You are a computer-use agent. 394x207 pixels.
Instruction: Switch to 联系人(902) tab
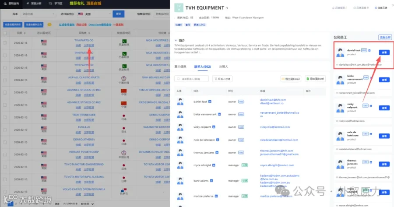pos(203,67)
